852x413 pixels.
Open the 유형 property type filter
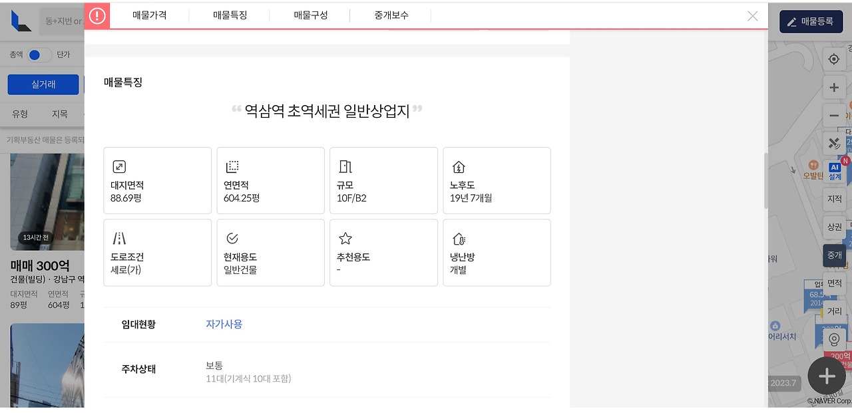[19, 114]
